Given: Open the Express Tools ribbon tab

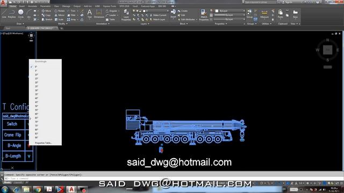Looking at the screenshot, I should tap(110, 6).
